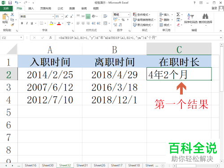
Task: Click 登录 to sign in
Action: (x=214, y=8)
